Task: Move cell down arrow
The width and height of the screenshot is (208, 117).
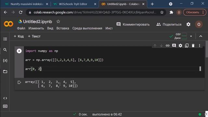Action: 161,45
